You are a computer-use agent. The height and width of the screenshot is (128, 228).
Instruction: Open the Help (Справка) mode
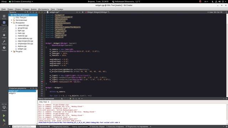tap(4, 48)
